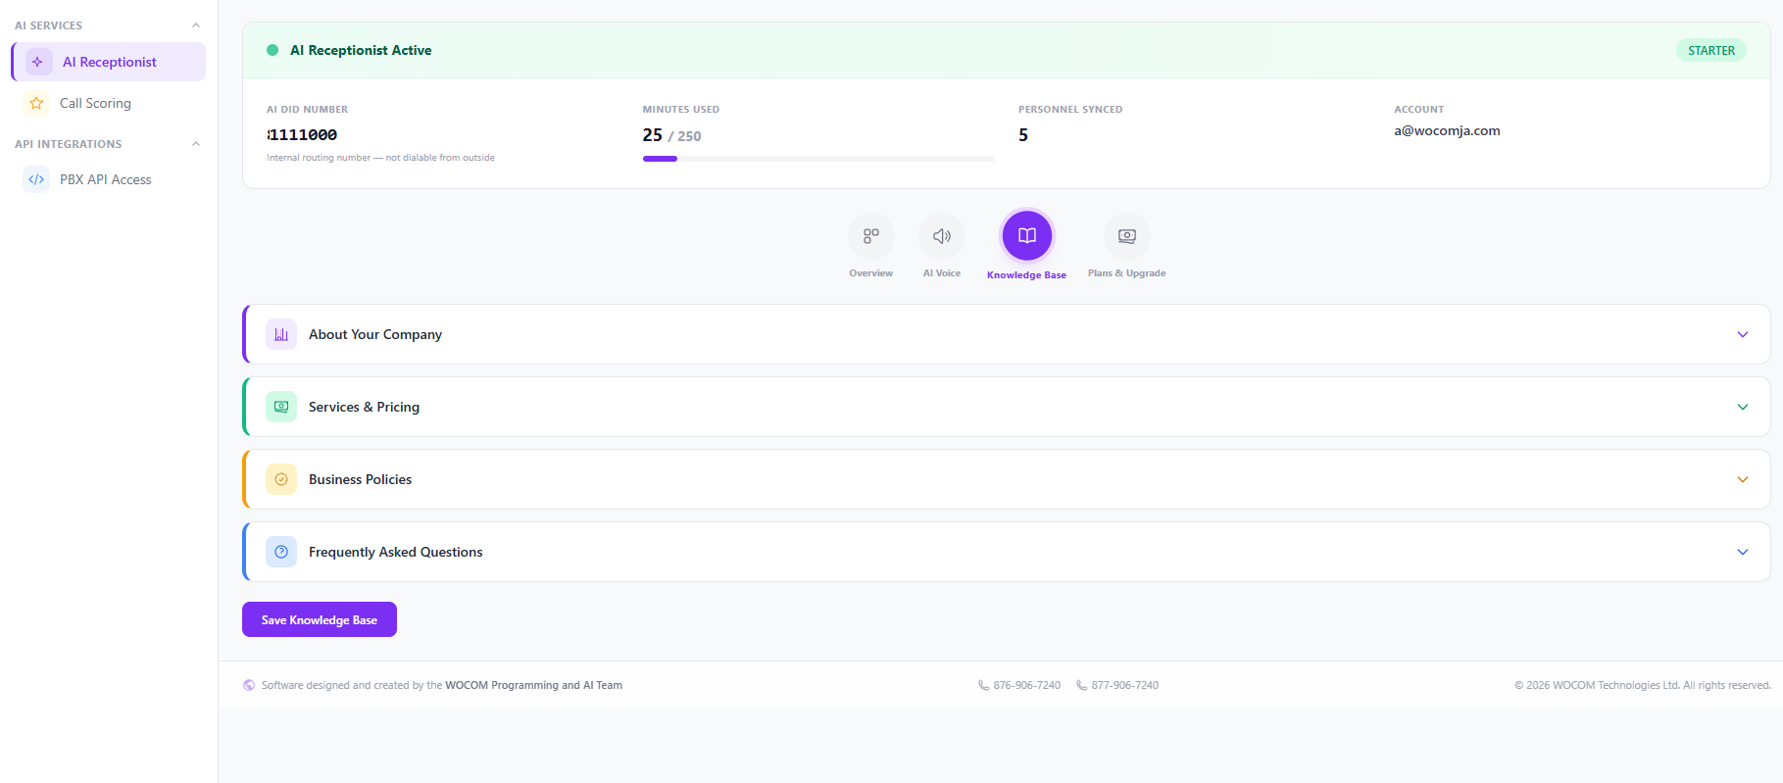Click the AI SERVICES section label
The width and height of the screenshot is (1783, 783).
[x=48, y=25]
